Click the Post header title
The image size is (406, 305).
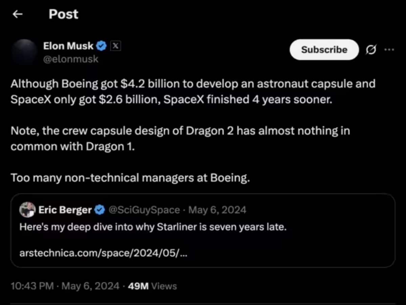click(63, 14)
